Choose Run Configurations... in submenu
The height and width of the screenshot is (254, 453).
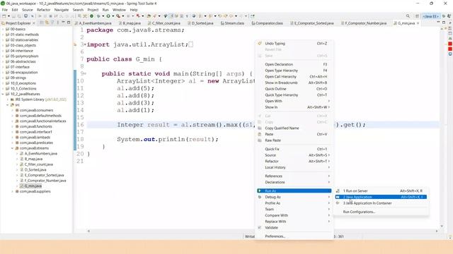click(359, 212)
